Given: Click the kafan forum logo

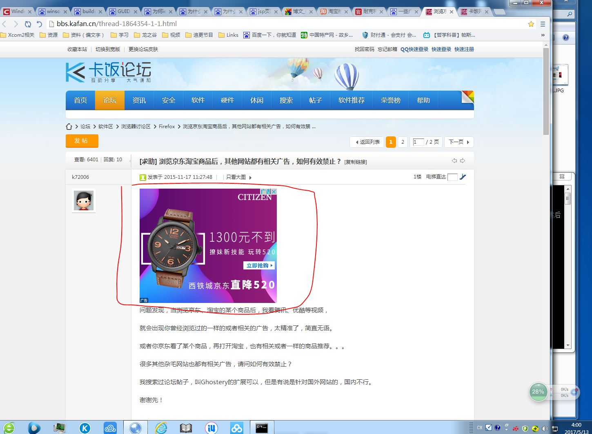Looking at the screenshot, I should click(108, 72).
